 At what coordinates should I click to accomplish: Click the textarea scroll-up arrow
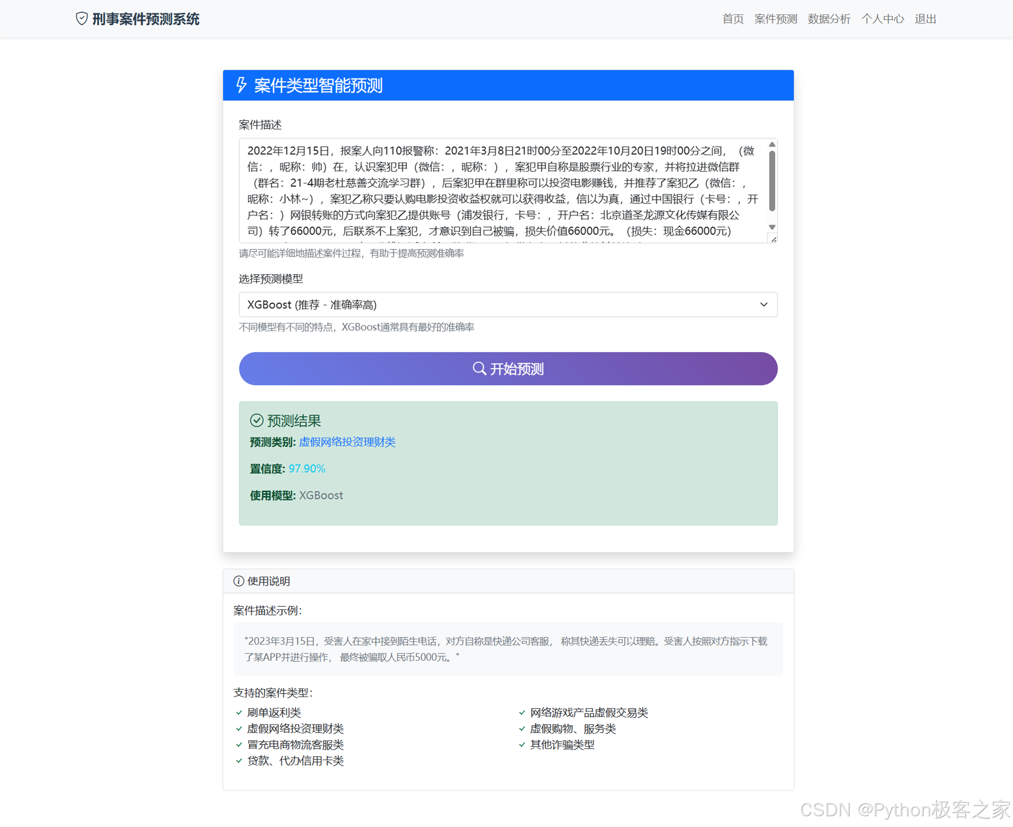click(x=772, y=145)
